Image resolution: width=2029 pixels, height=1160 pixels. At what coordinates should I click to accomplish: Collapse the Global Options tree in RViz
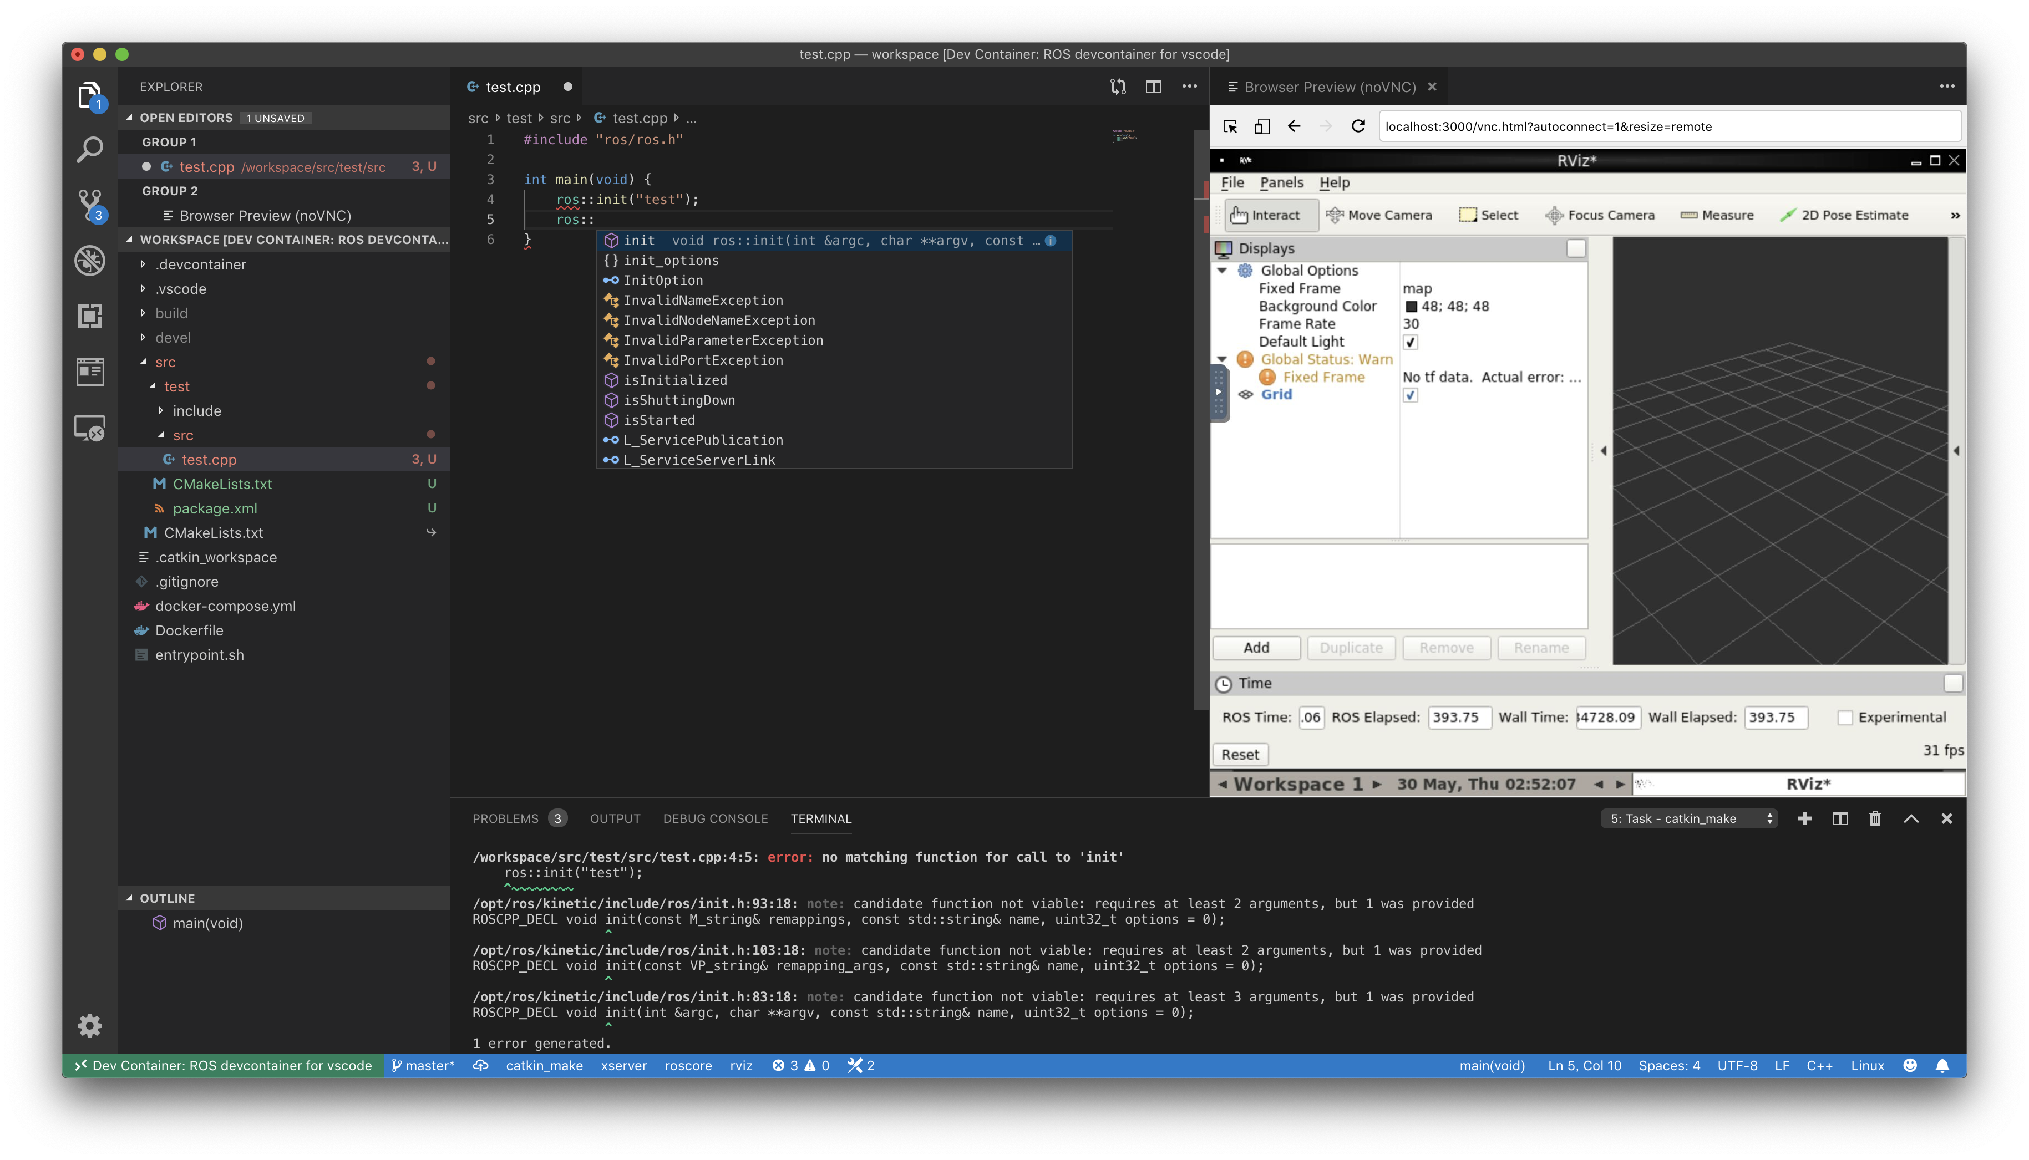(1223, 270)
